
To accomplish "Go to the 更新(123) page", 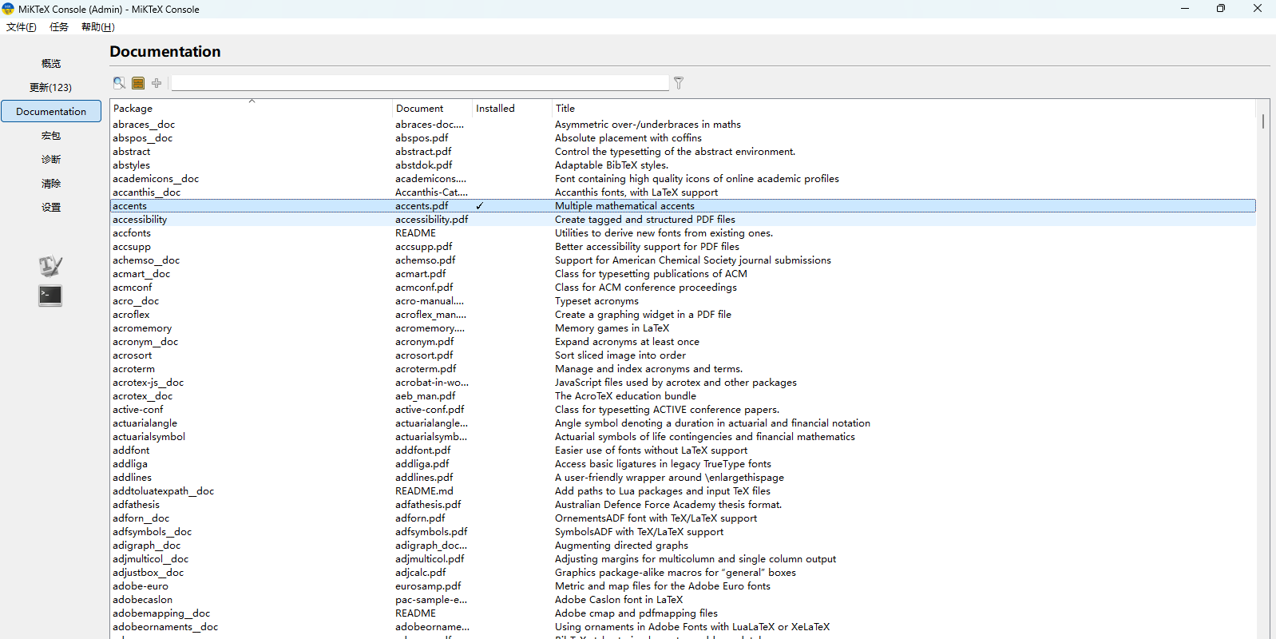I will (51, 88).
